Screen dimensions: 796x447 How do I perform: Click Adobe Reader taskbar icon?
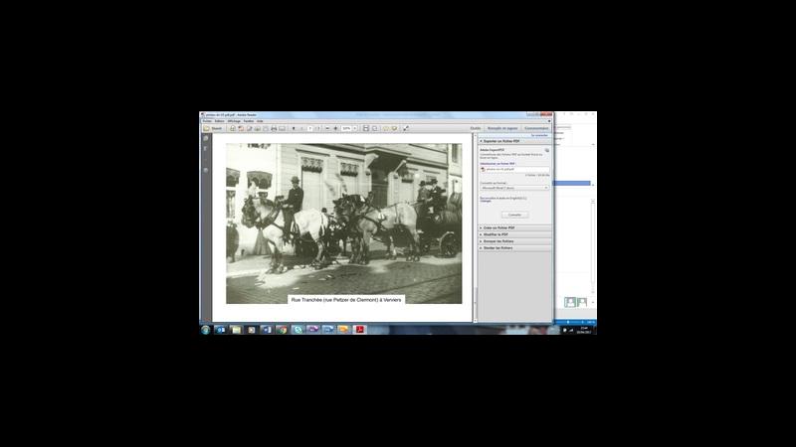359,330
